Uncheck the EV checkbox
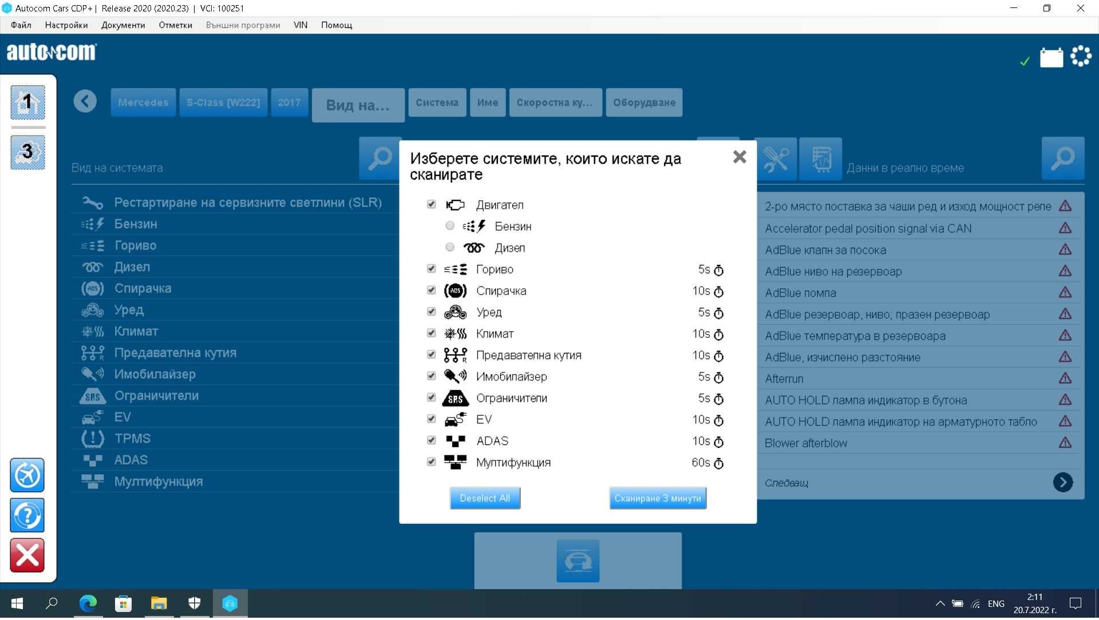Screen dimensions: 1099x620 click(432, 419)
